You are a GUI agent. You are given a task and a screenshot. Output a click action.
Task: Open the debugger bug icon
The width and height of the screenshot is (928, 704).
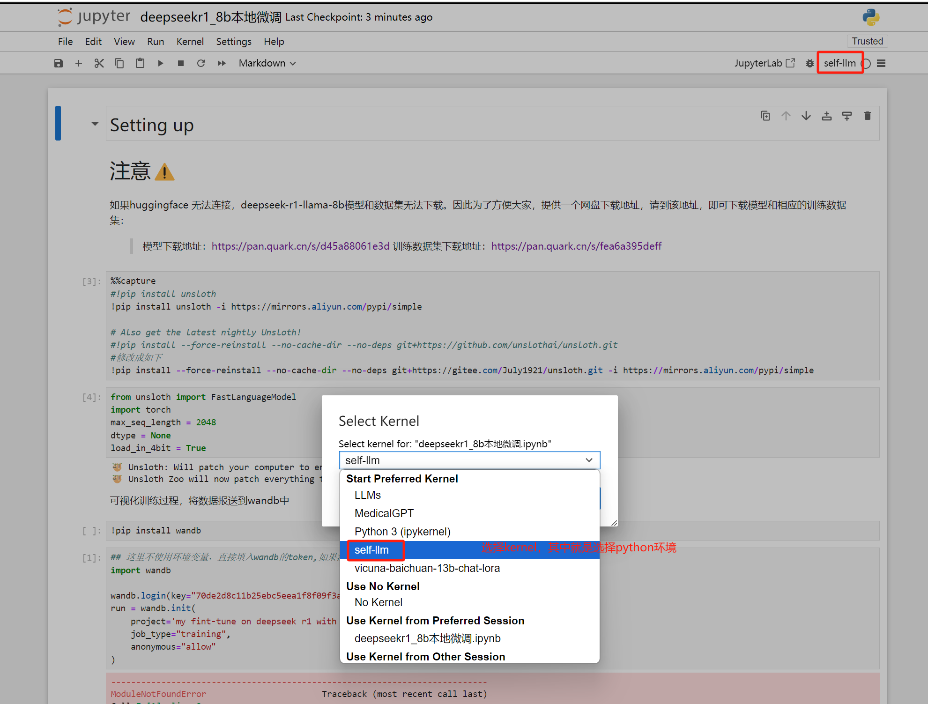click(809, 63)
